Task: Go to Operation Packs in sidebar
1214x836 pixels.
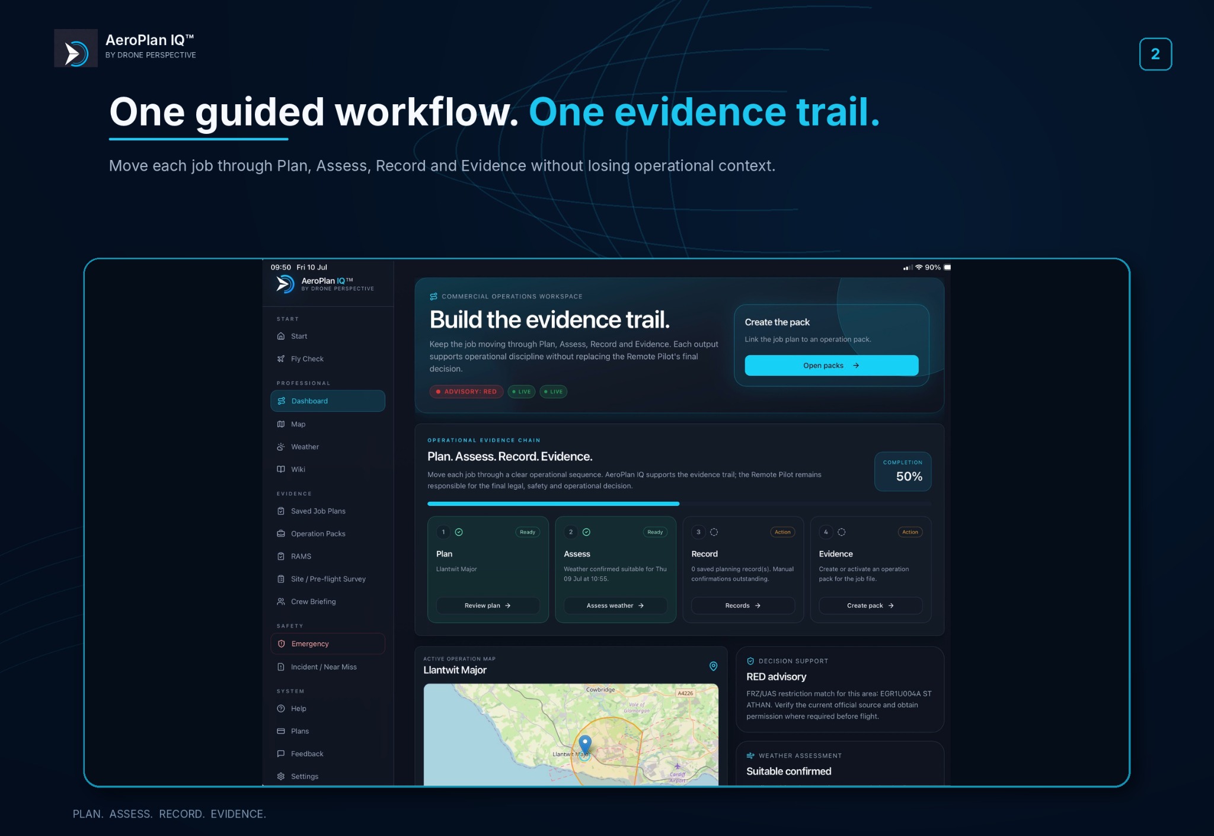Action: 328,533
